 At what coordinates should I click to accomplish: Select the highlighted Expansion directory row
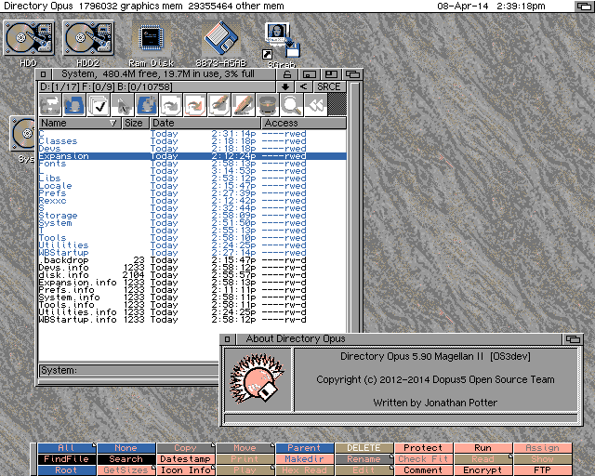(x=192, y=156)
